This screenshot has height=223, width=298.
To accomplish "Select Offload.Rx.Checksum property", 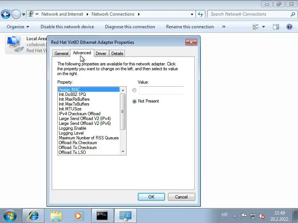I will (89, 143).
